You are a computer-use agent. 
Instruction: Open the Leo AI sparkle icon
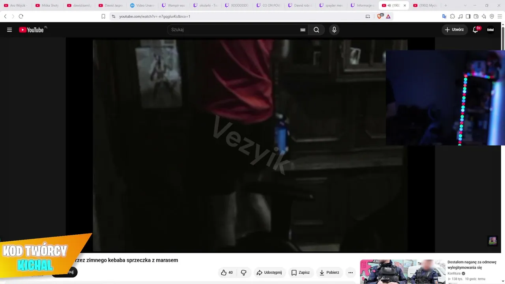click(484, 16)
